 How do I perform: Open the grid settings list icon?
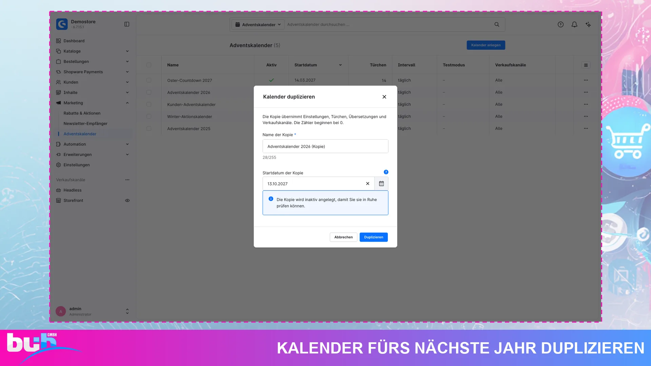tap(586, 65)
